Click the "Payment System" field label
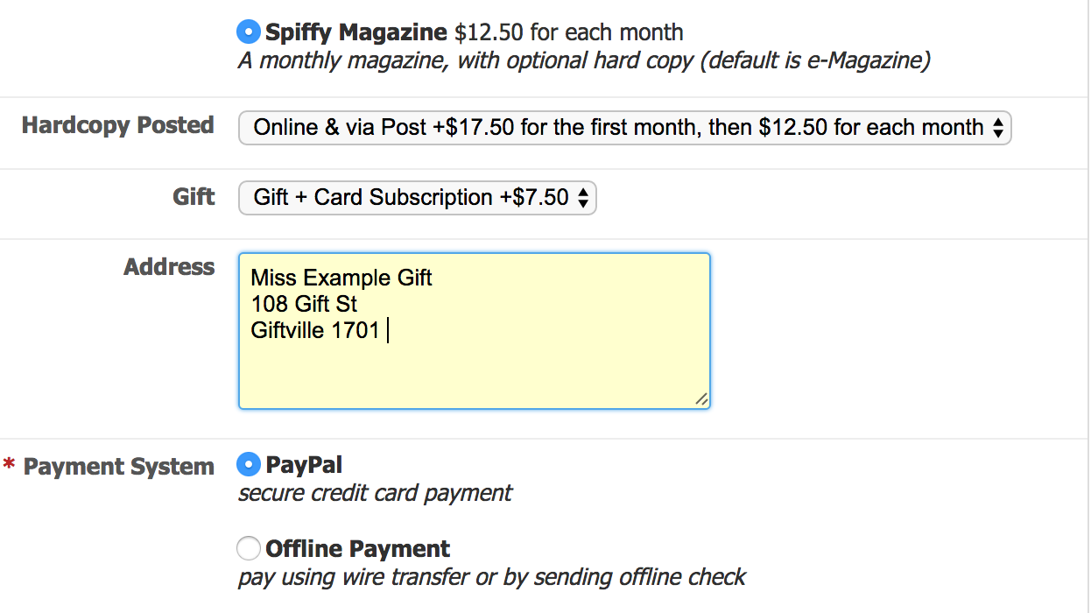This screenshot has height=613, width=1091. point(118,467)
